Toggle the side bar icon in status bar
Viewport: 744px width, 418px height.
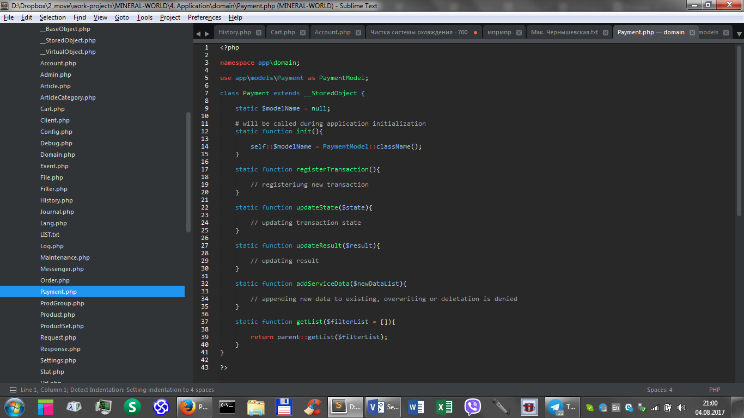12,390
